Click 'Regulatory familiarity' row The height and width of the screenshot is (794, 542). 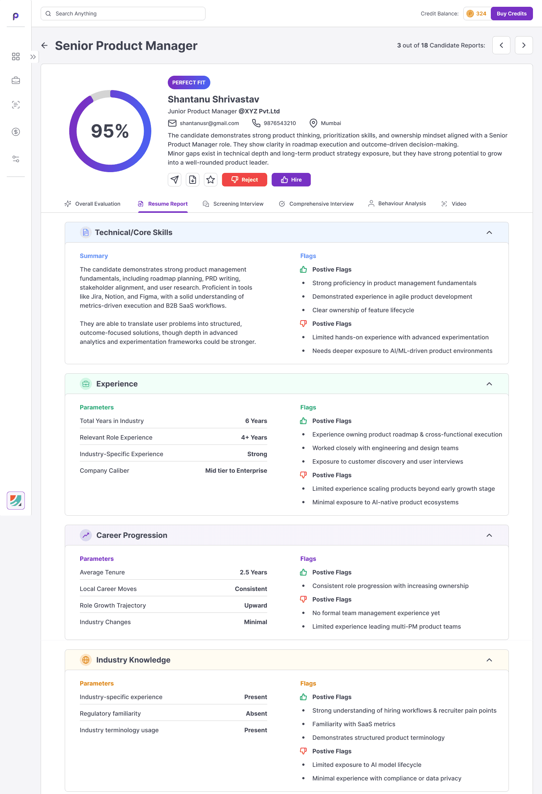(x=174, y=713)
